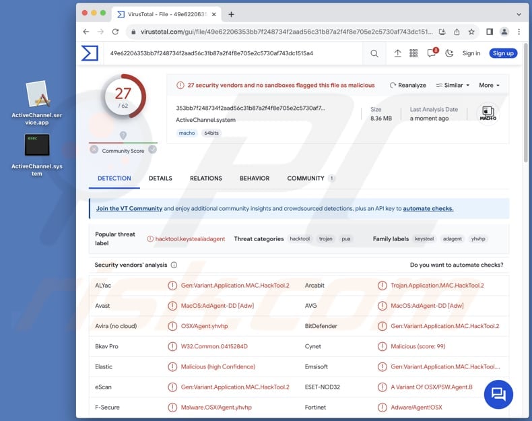Click the VirusTotal logo icon
This screenshot has height=421, width=532.
tap(90, 53)
